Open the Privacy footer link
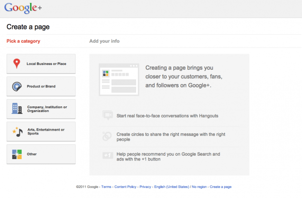 coord(145,187)
